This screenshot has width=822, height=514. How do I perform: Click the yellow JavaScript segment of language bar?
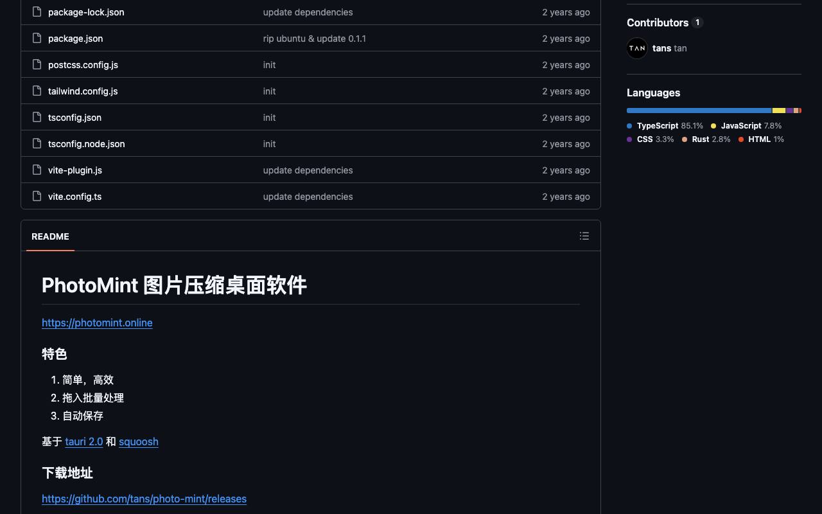(779, 111)
